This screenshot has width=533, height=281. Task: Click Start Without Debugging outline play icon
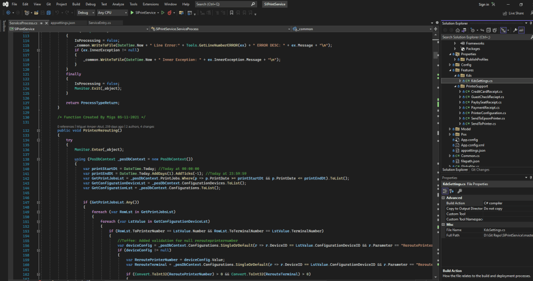[162, 13]
